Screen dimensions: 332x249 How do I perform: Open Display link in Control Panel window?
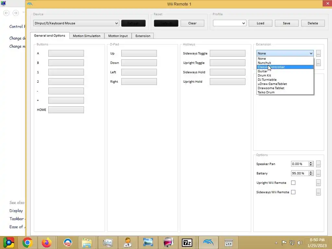click(x=16, y=211)
